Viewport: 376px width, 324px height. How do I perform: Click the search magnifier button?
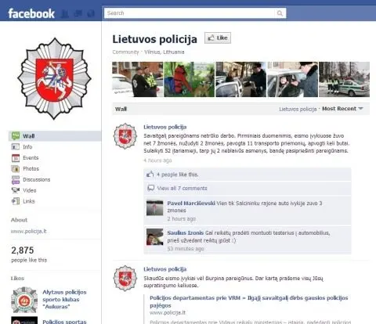pos(280,13)
